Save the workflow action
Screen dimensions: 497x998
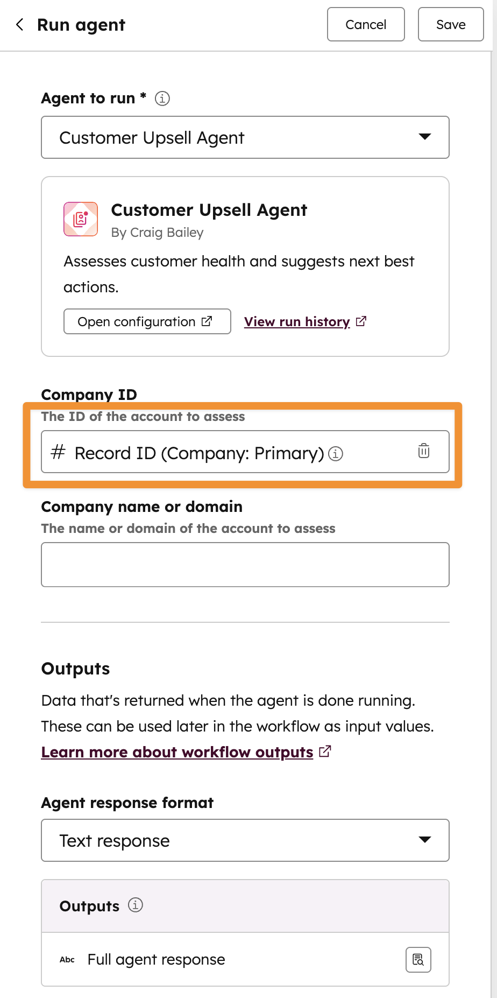pyautogui.click(x=451, y=24)
